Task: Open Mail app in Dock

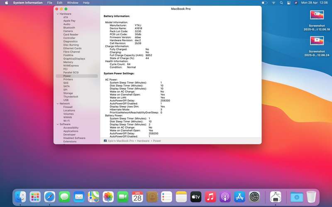Action: tap(79, 197)
